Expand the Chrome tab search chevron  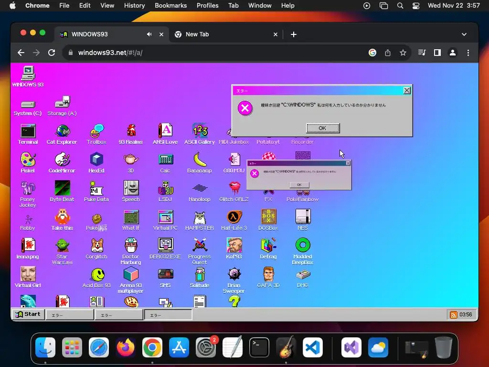464,34
